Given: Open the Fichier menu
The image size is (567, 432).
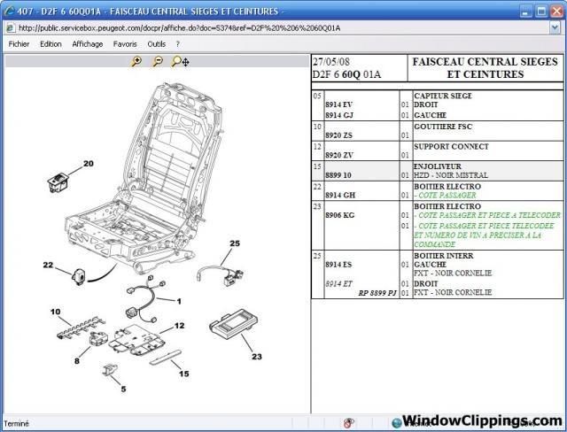Looking at the screenshot, I should click(x=19, y=43).
